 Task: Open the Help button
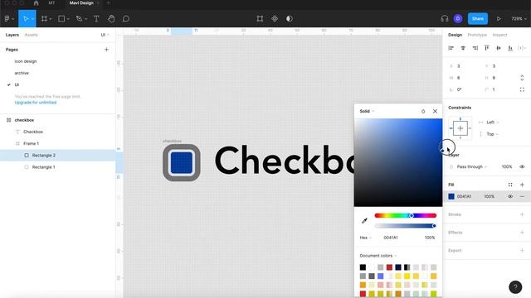[x=515, y=287]
